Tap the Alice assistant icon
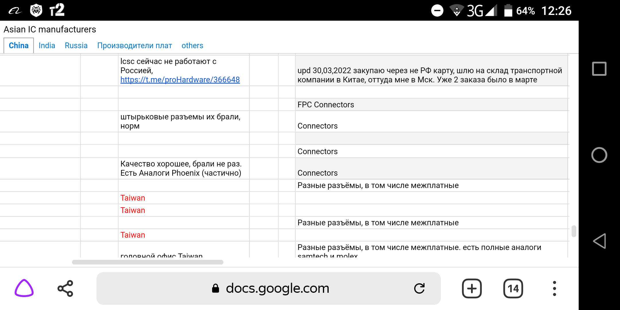 pos(24,288)
